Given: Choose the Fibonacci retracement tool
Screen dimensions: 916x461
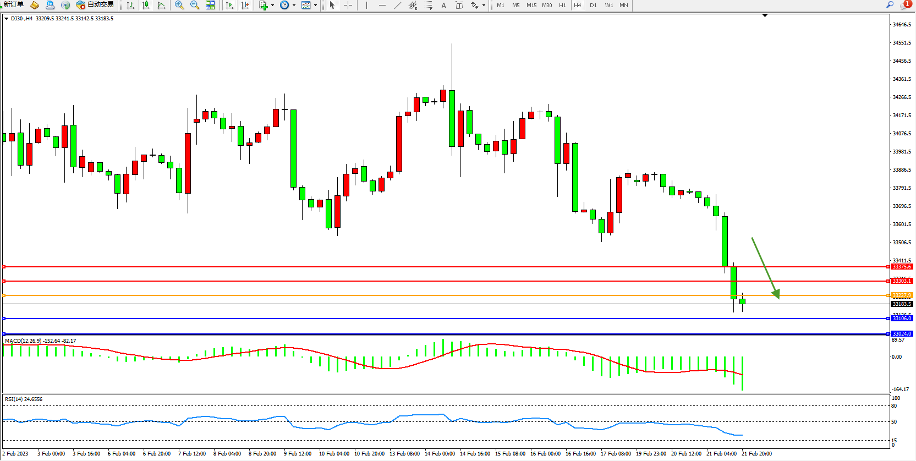Looking at the screenshot, I should [x=429, y=5].
